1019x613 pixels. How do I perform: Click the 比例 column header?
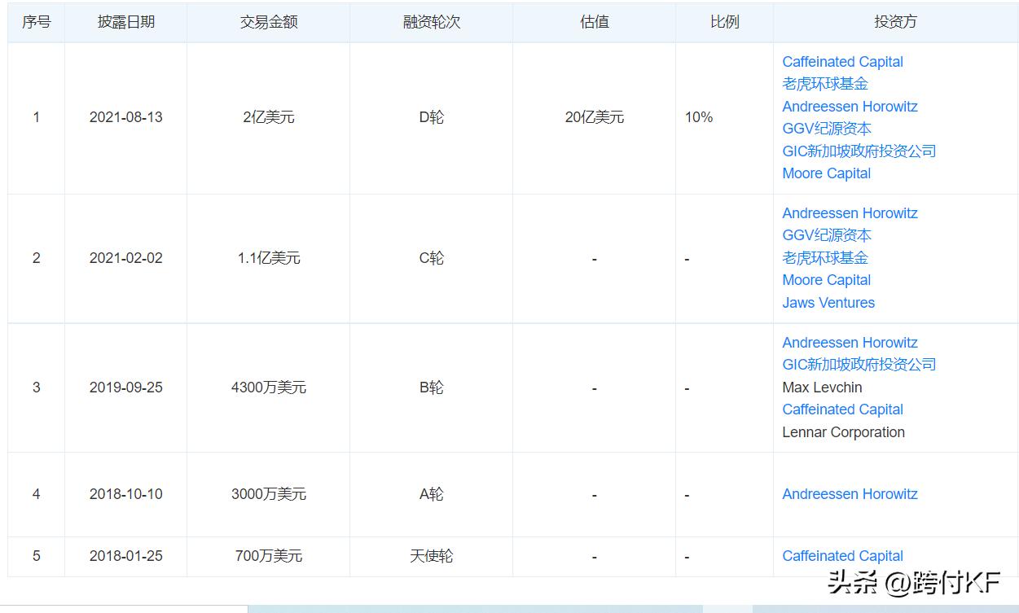[x=724, y=22]
